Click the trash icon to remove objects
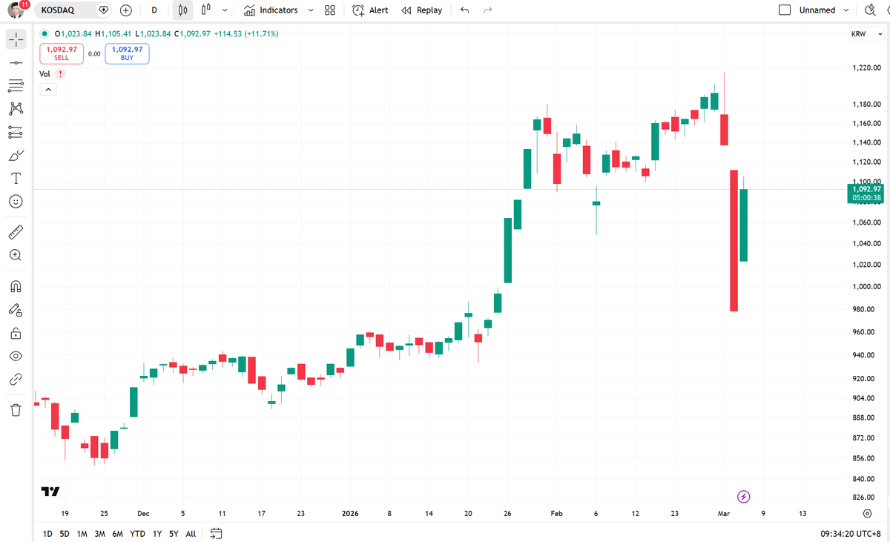 [16, 410]
